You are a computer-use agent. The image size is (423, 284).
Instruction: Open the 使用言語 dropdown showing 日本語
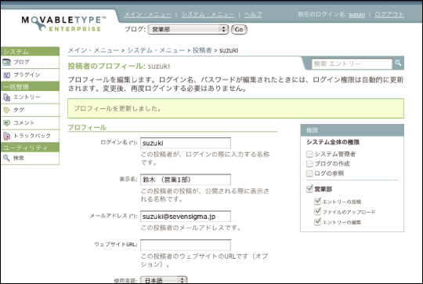164,280
